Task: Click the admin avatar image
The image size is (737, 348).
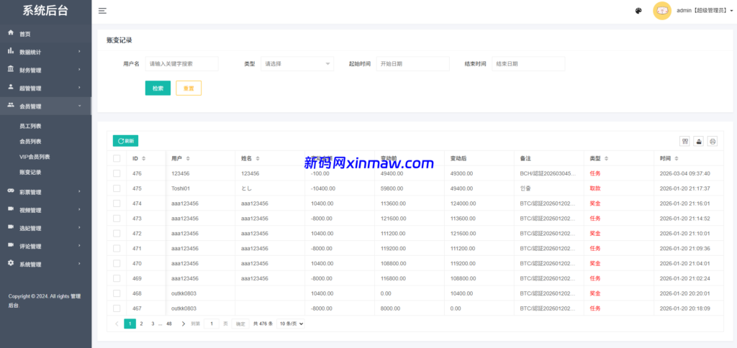Action: coord(662,11)
